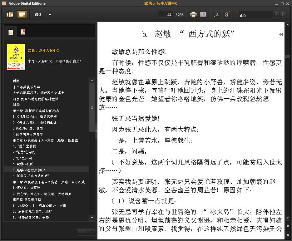Image resolution: width=292 pixels, height=241 pixels.
Task: Open the disabled options dropdown below contents
Action: (85, 232)
